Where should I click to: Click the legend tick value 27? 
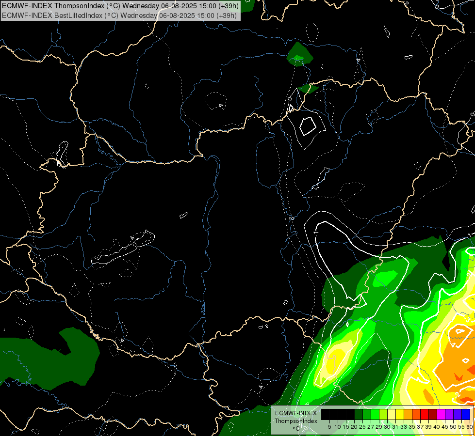click(371, 427)
